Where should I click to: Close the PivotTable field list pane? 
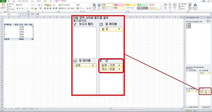[x=211, y=18]
